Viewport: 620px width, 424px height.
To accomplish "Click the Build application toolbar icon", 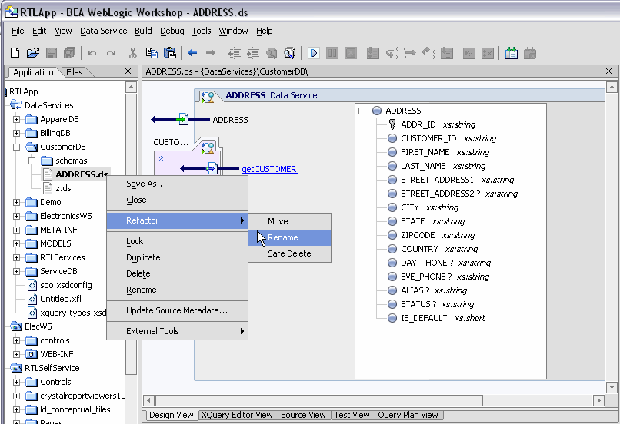I will point(512,53).
